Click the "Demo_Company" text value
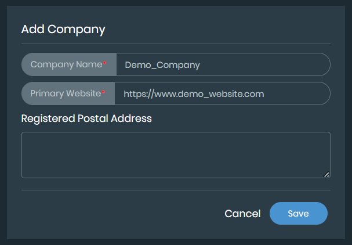Viewport: 352px width, 245px height. [162, 65]
